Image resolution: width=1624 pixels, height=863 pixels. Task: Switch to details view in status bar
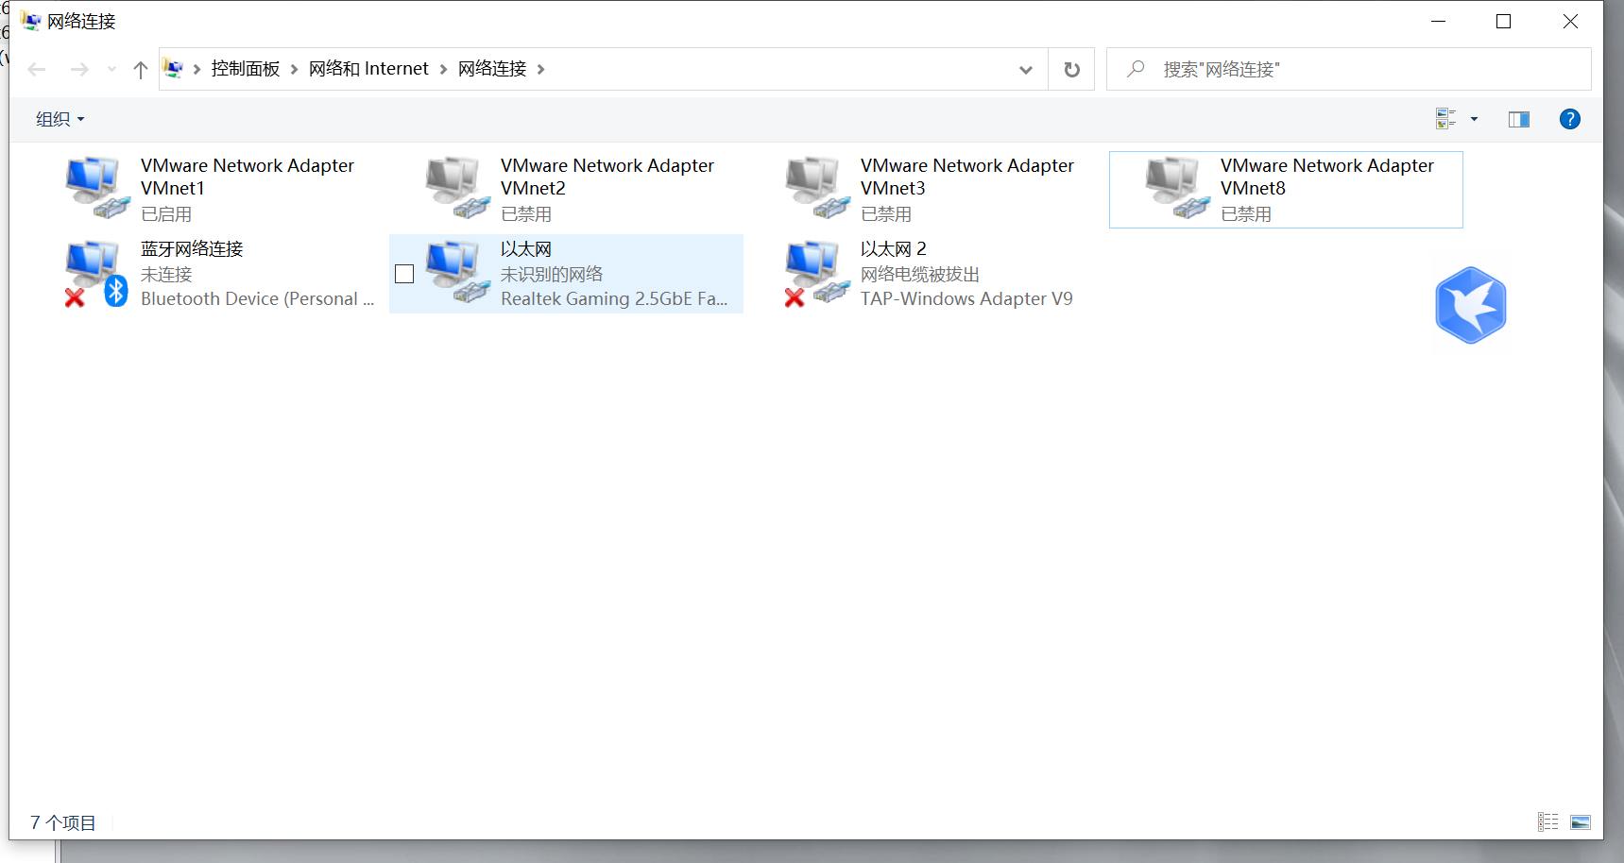tap(1547, 822)
